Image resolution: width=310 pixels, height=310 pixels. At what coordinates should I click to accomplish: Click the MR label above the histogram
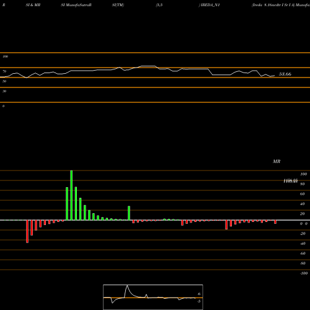[x=277, y=161]
